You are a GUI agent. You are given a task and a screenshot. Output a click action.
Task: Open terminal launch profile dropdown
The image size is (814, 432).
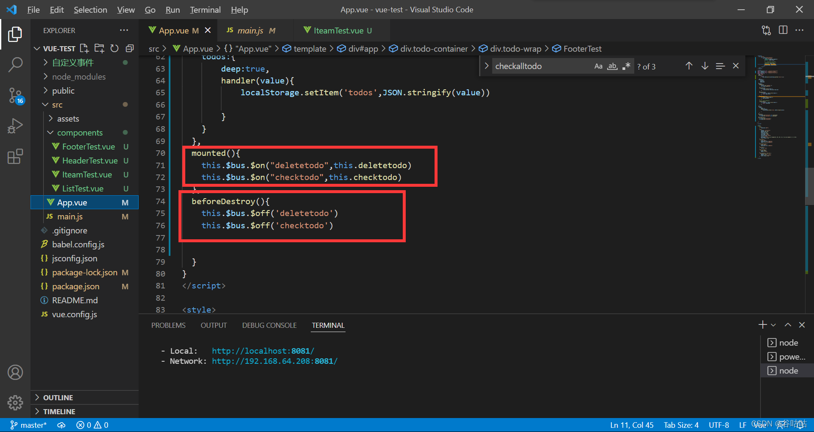click(x=773, y=325)
